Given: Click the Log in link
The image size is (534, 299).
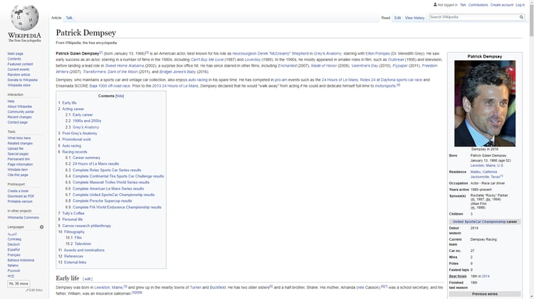Looking at the screenshot, I should point(520,5).
